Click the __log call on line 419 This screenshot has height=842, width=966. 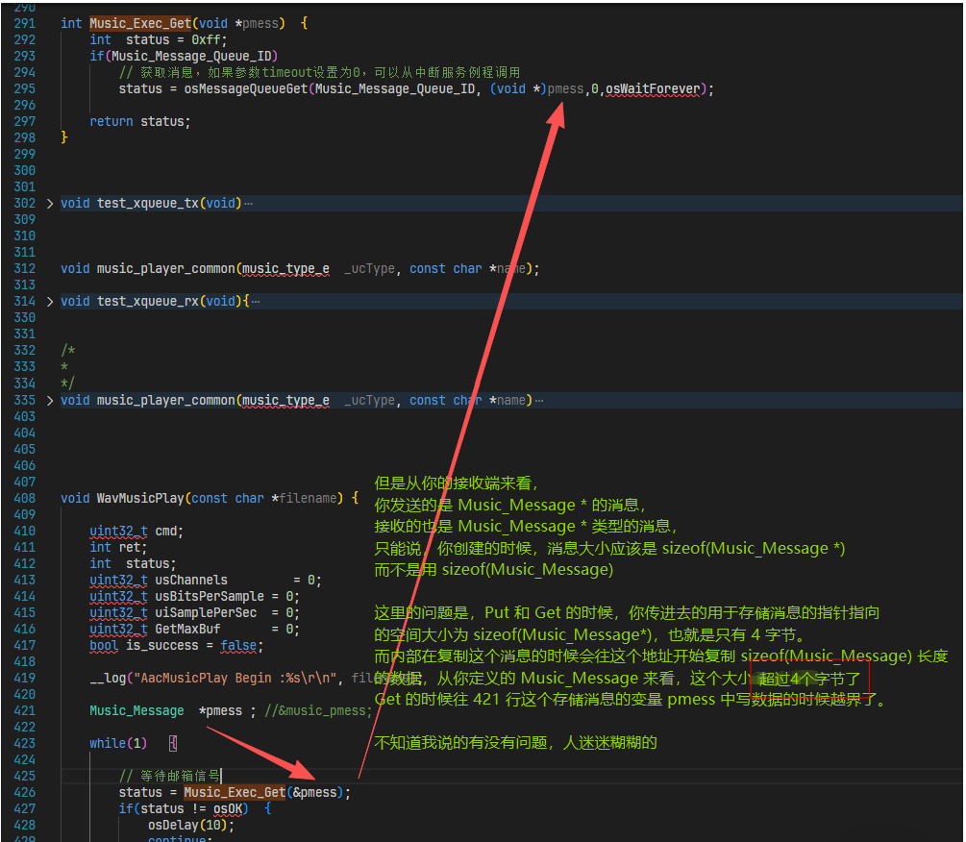point(108,678)
